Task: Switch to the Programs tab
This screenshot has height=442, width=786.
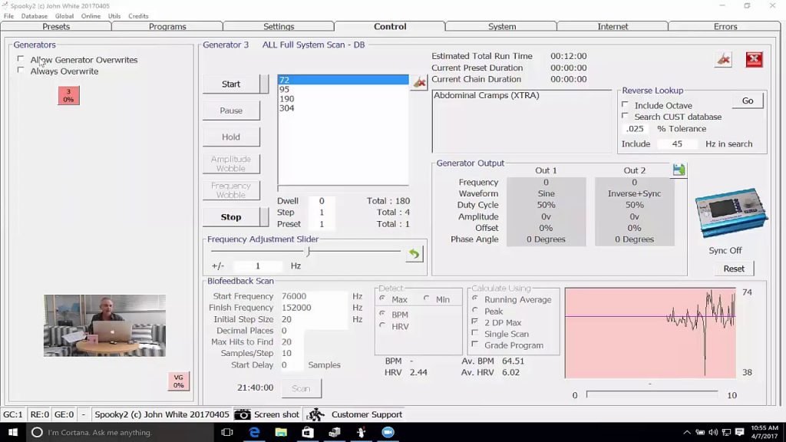Action: (x=167, y=26)
